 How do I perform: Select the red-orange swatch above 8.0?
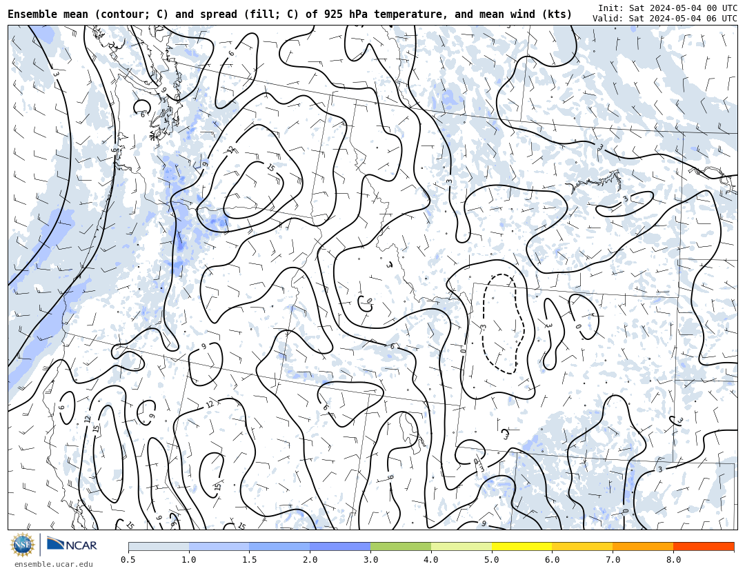704,546
